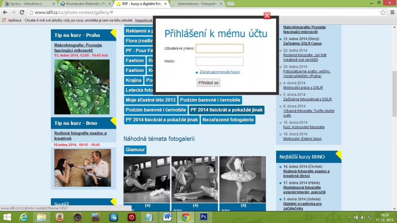Launch Internet Explorer from the taskbar

point(24,217)
